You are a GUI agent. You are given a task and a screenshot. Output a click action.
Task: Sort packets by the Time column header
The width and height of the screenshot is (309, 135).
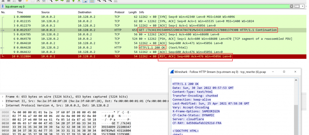(x=20, y=12)
